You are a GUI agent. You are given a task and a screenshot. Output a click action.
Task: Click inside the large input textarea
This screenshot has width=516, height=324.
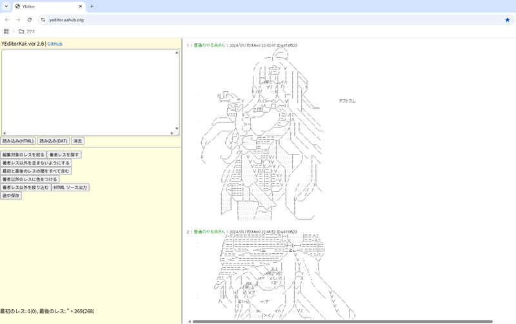coord(88,90)
